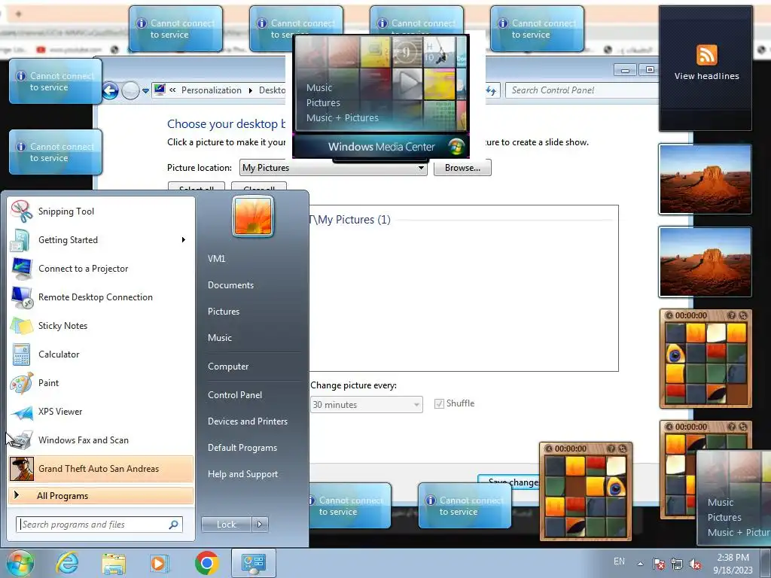The image size is (771, 578).
Task: Select Pictures in top Media Center gadget
Action: (x=323, y=102)
